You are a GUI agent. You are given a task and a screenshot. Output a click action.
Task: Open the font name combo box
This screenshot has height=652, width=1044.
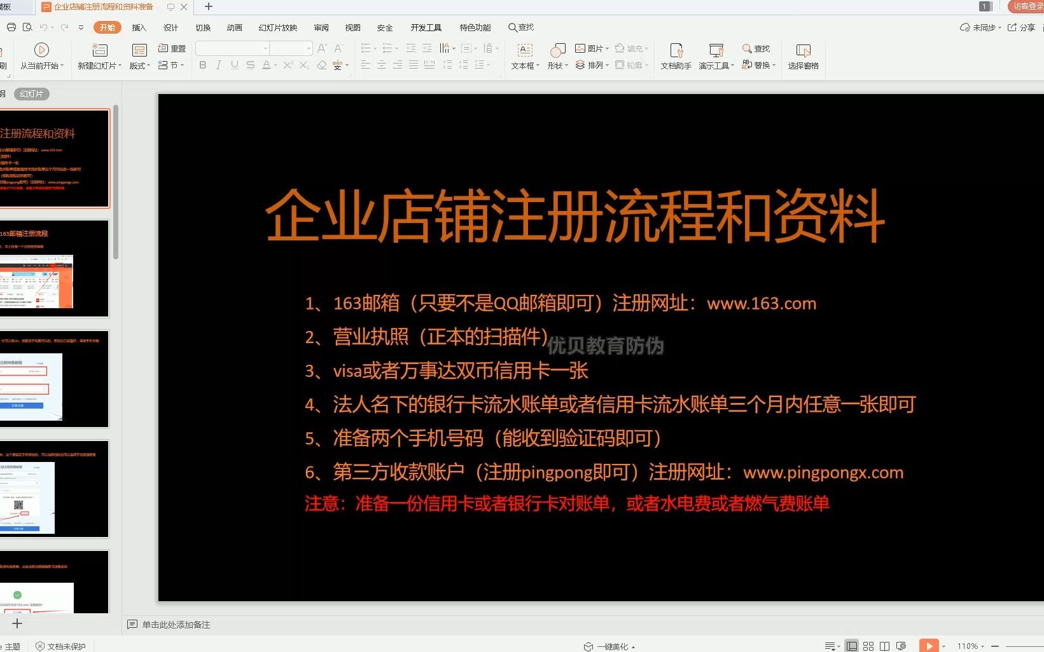(x=232, y=48)
